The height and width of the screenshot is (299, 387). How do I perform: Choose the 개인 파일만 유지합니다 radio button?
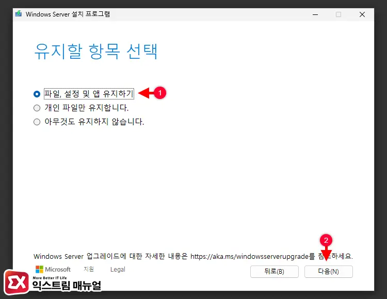[x=37, y=108]
